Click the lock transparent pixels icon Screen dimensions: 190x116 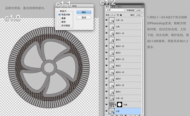111,15
